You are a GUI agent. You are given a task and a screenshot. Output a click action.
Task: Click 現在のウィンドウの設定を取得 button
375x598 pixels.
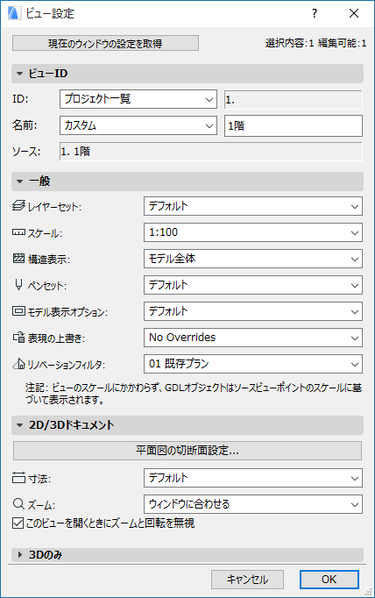point(105,43)
